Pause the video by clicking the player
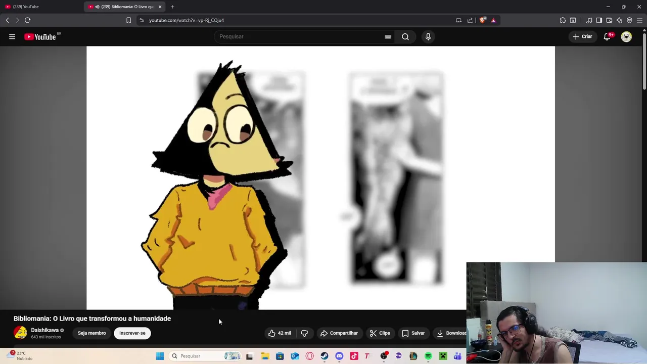The height and width of the screenshot is (364, 647). coord(320,177)
